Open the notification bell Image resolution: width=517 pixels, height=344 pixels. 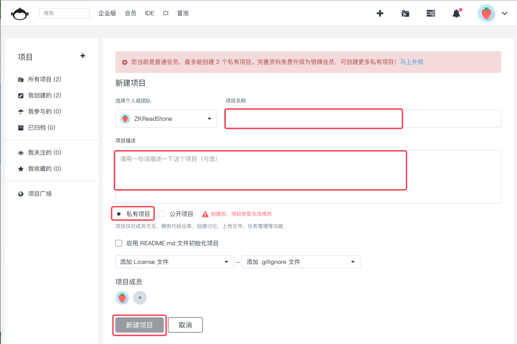pos(457,13)
